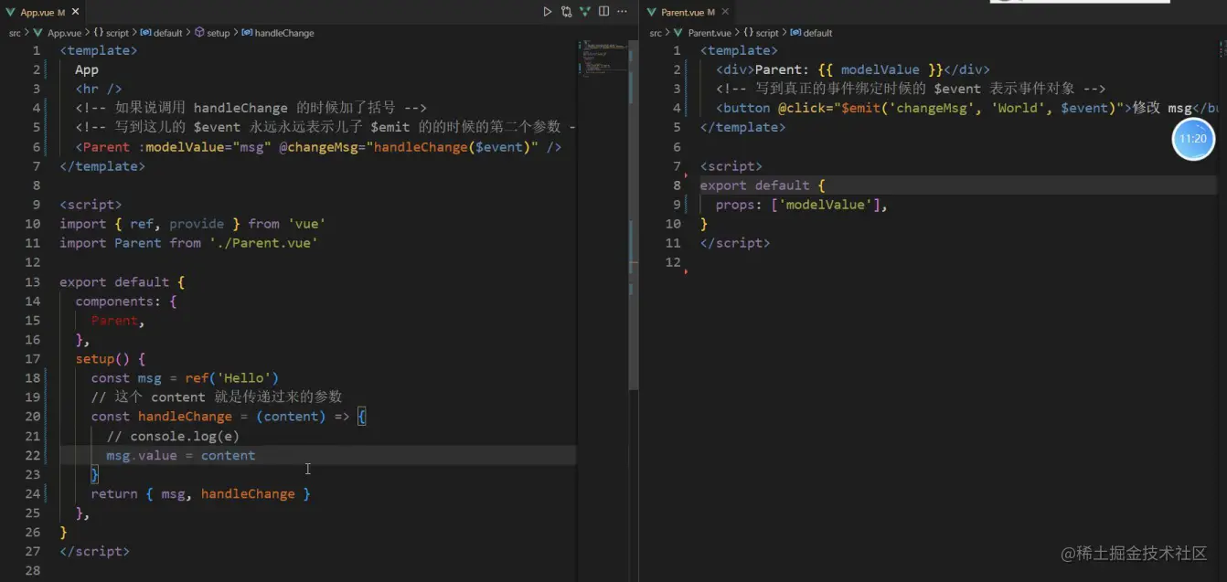1227x582 pixels.
Task: Click the code minimap in App.vue editor
Action: pyautogui.click(x=603, y=57)
